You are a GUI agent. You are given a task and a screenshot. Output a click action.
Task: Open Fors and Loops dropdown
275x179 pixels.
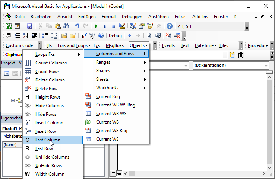[74, 45]
